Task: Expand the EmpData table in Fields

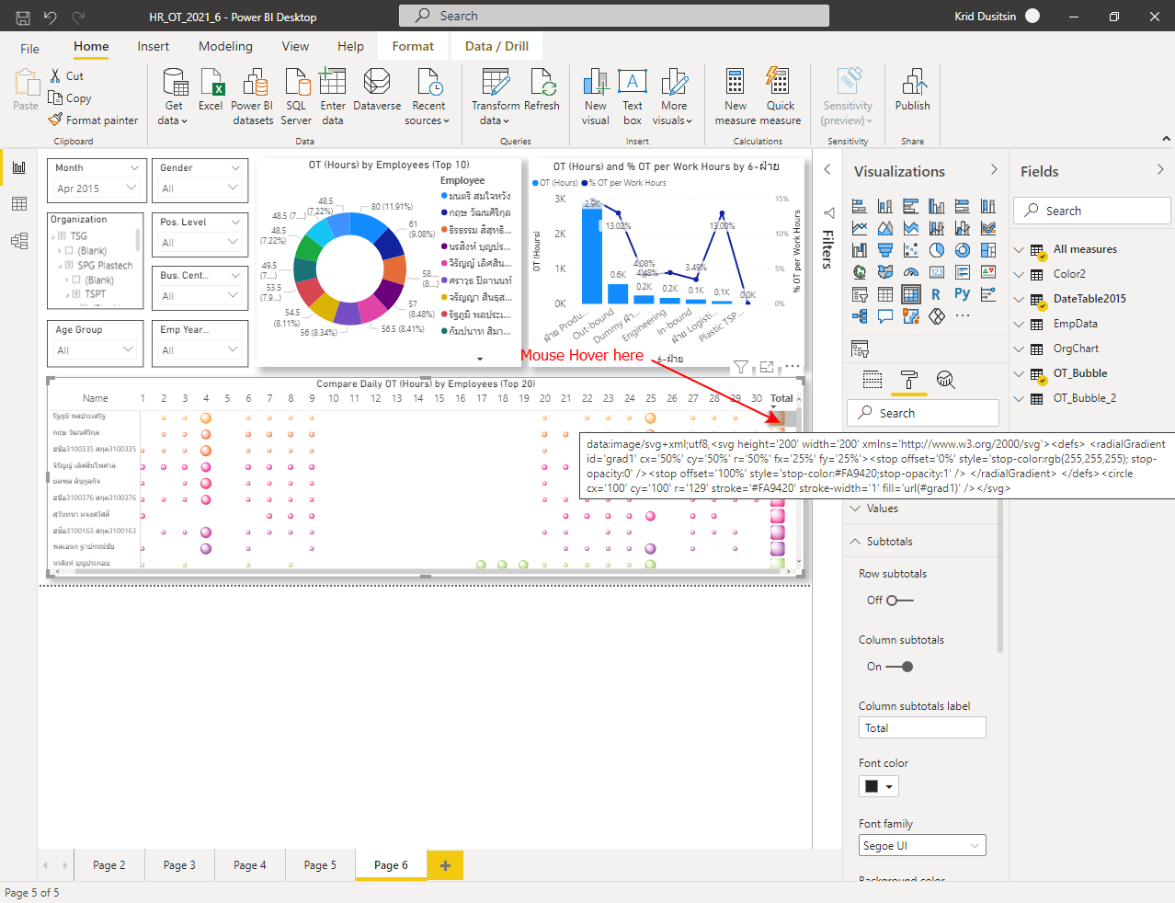Action: click(x=1019, y=324)
